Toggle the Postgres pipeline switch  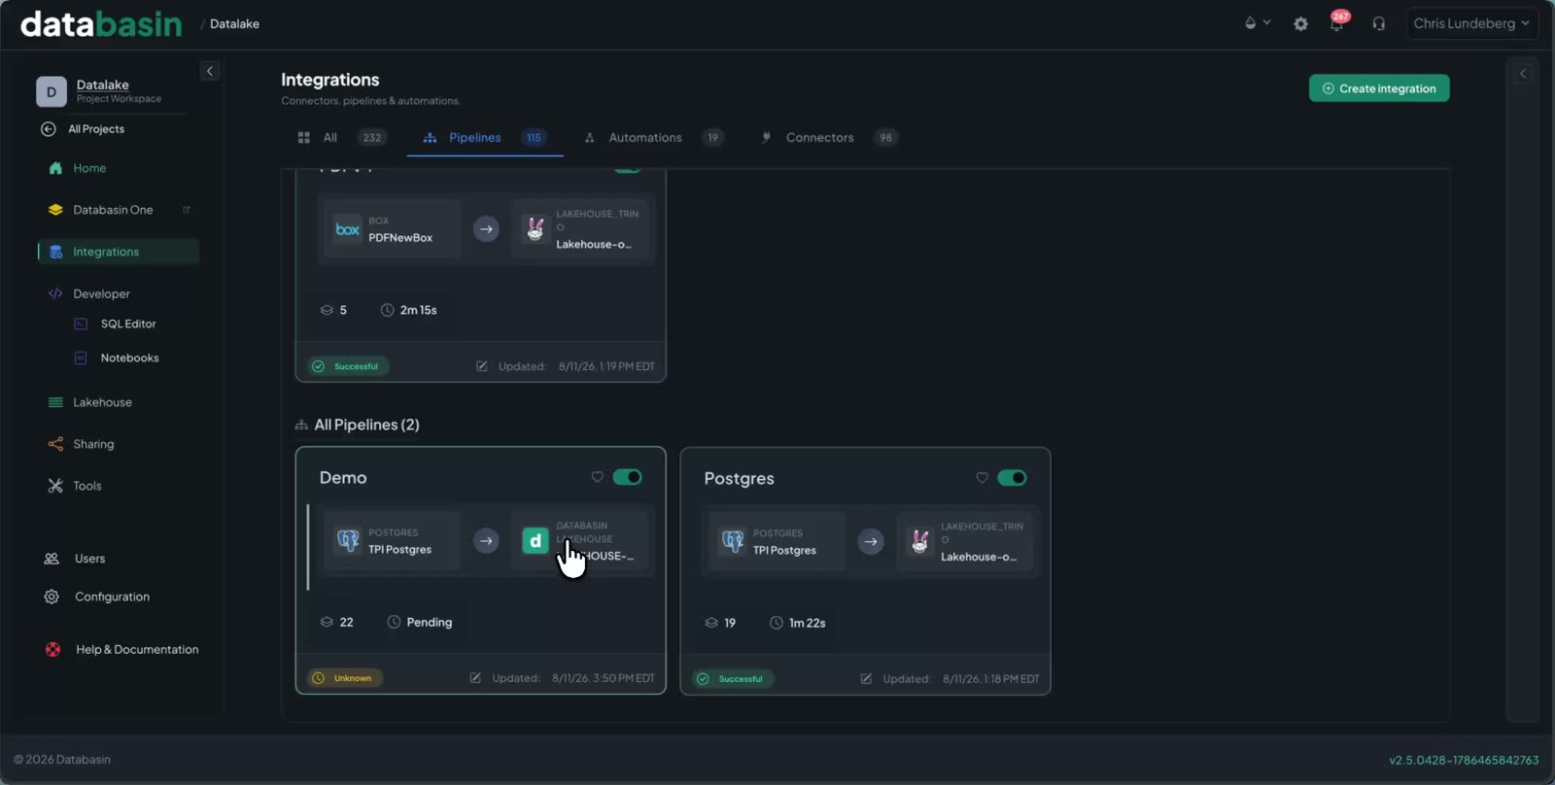click(1012, 478)
